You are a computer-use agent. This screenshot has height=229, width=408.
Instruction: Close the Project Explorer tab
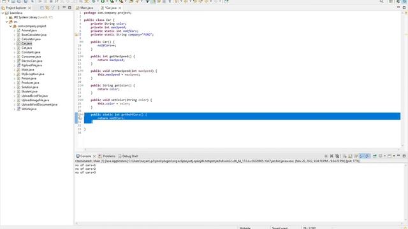coord(29,8)
